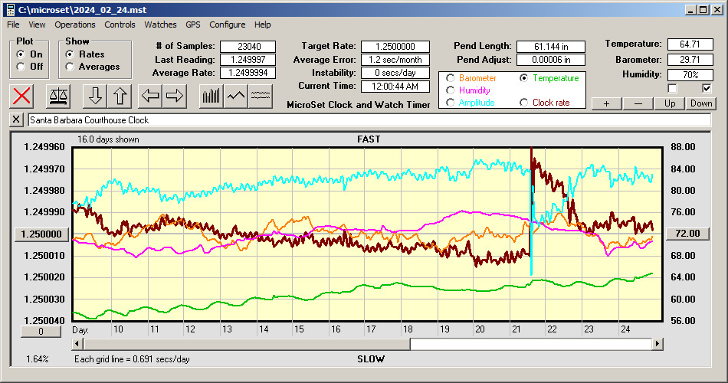The image size is (728, 383).
Task: Turn Plot Off radio button on
Action: click(21, 67)
